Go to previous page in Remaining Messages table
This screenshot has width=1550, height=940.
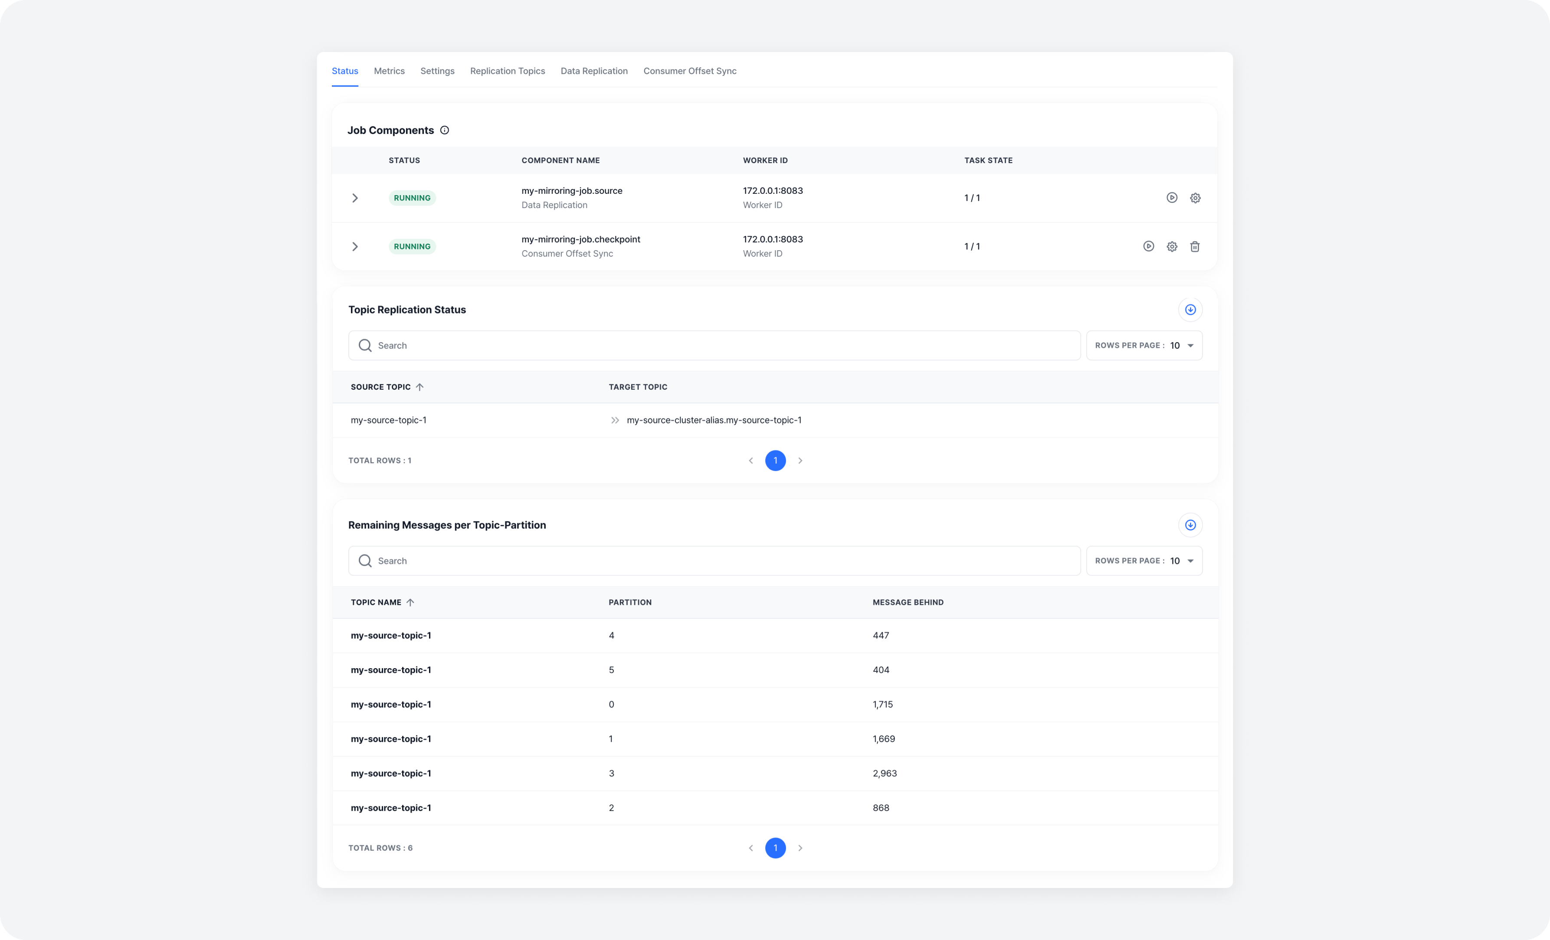pos(750,848)
